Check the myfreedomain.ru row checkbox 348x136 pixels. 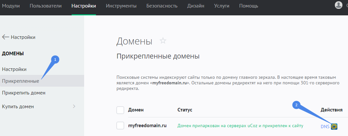tap(120, 126)
